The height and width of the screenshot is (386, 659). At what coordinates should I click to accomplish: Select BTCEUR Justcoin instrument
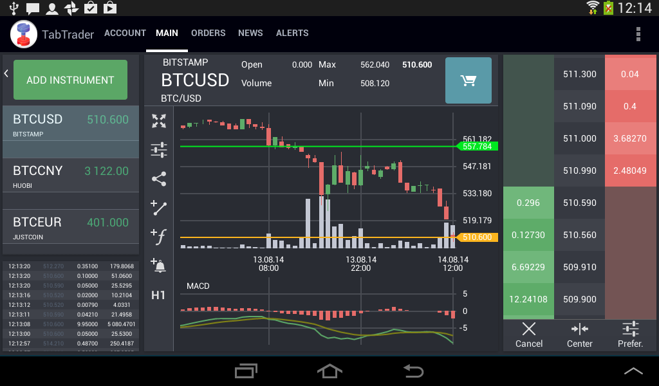pos(71,226)
